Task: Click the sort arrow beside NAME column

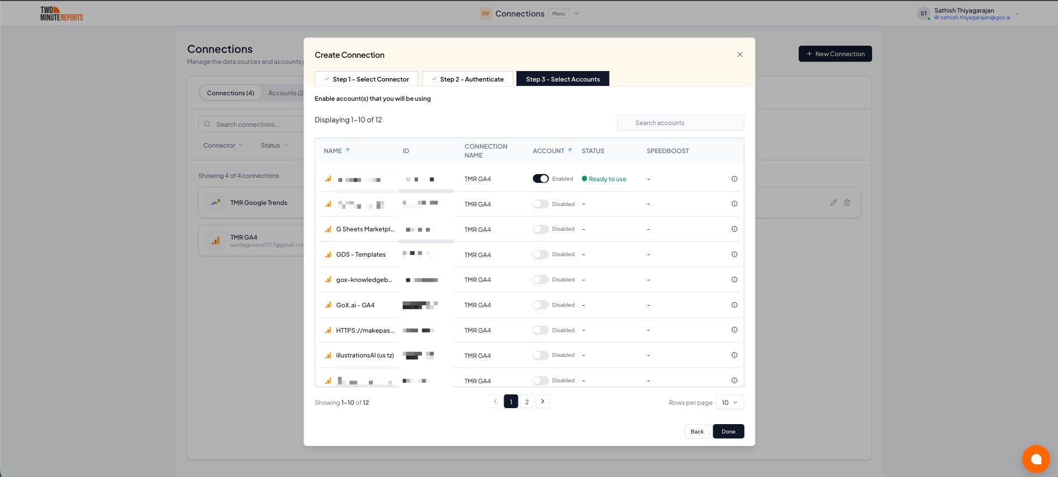Action: click(x=348, y=150)
